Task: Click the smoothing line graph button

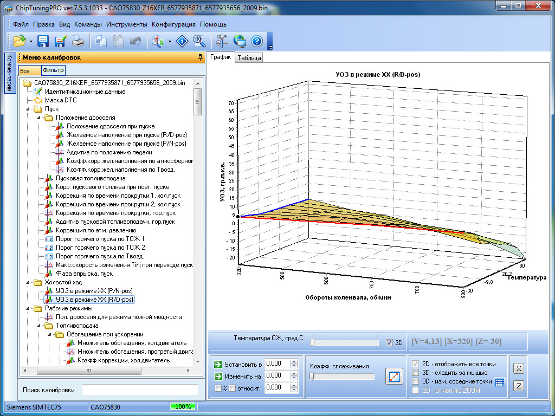Action: coord(394,376)
